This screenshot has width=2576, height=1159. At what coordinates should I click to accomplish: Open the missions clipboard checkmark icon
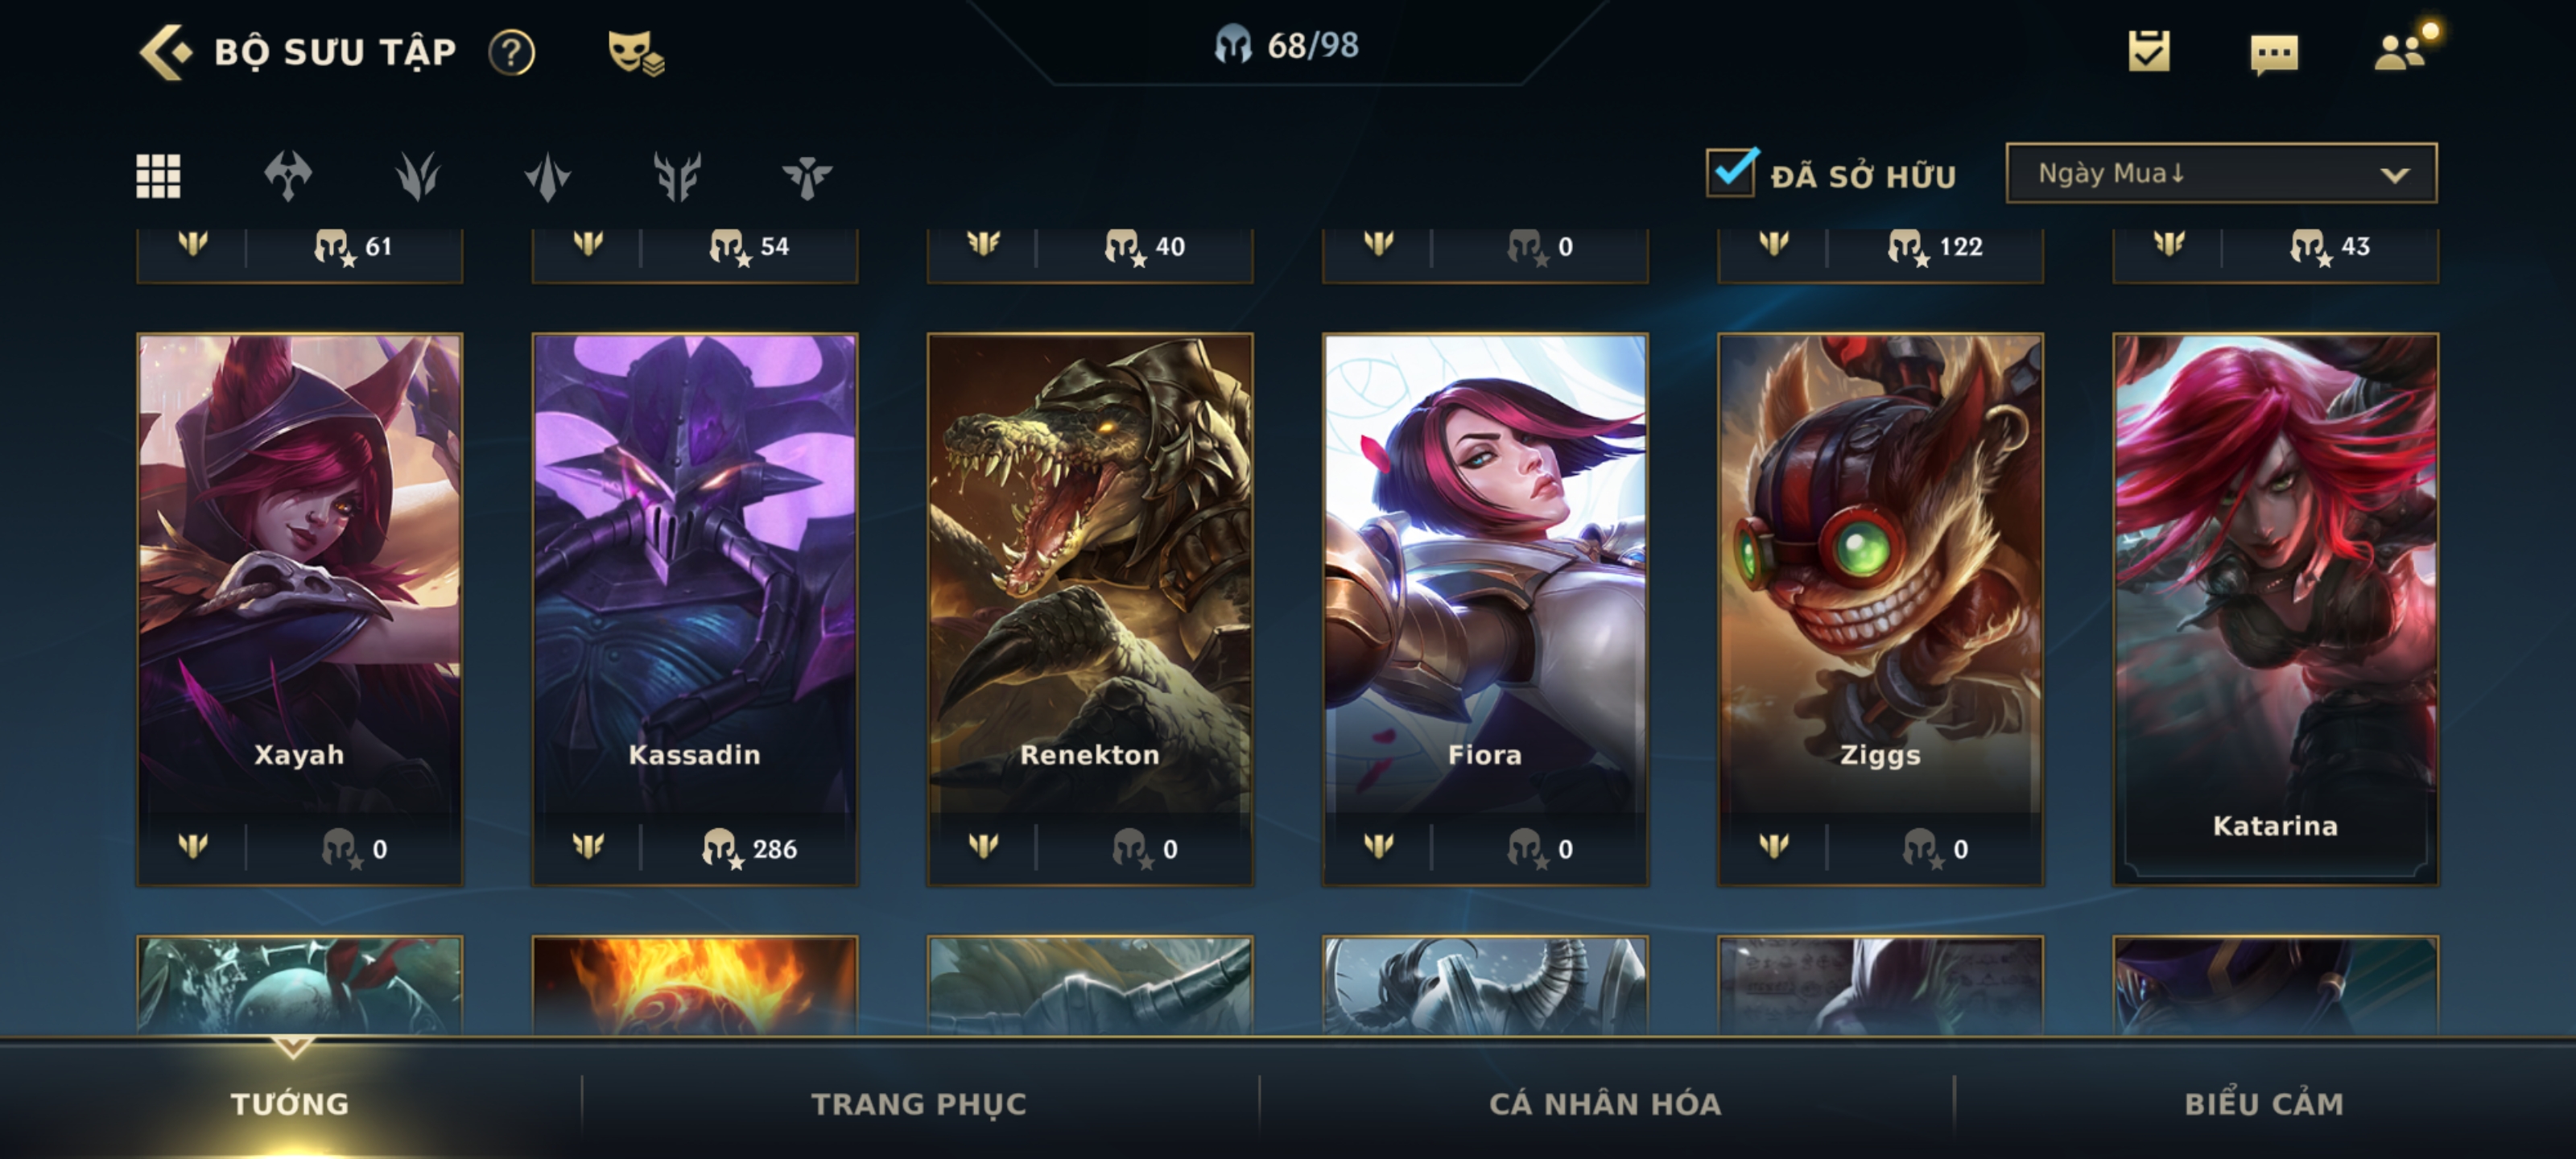[2149, 51]
